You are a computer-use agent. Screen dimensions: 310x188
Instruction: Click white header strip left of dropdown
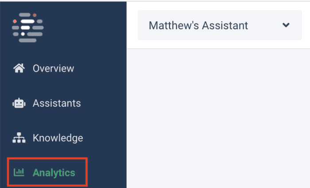point(132,25)
